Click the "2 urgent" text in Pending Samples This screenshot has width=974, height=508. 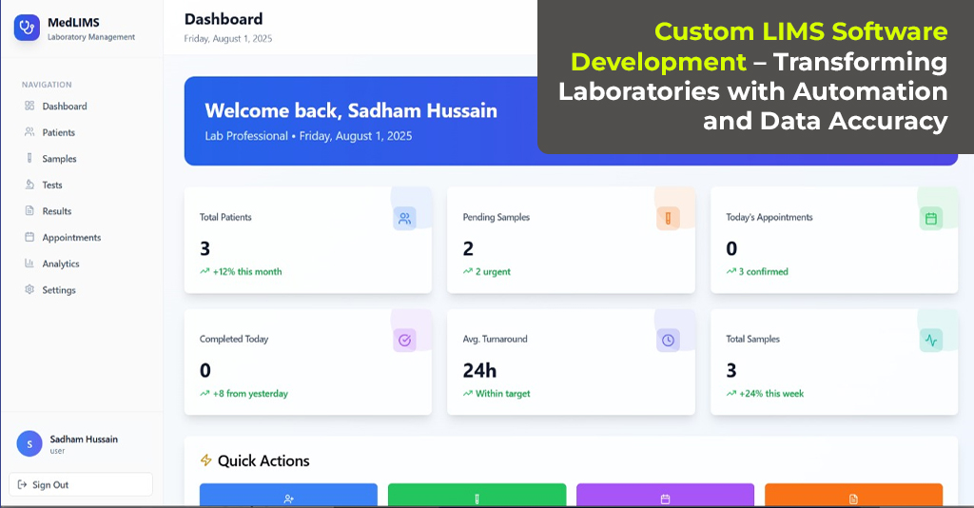tap(494, 271)
